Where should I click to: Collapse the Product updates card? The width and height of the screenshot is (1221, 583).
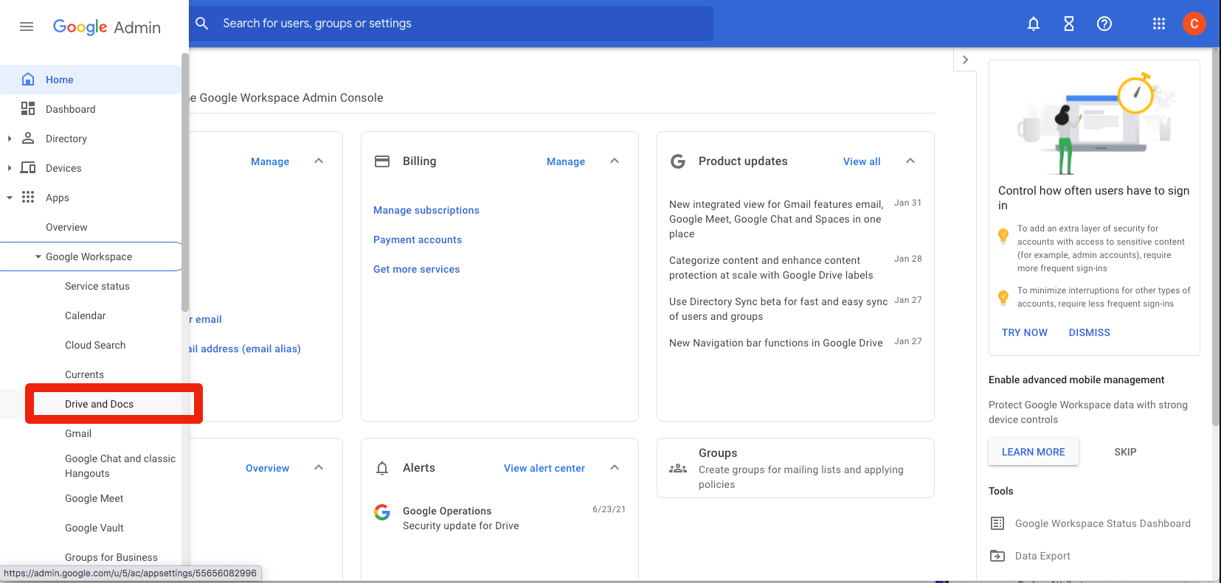(910, 161)
